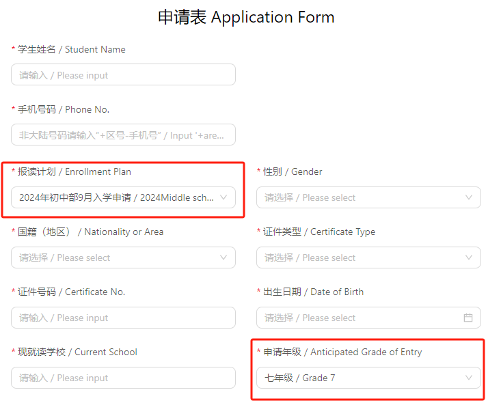
Task: Focus the Student Name input field
Action: click(x=123, y=75)
